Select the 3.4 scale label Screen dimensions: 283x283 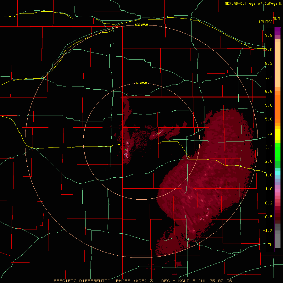[269, 147]
